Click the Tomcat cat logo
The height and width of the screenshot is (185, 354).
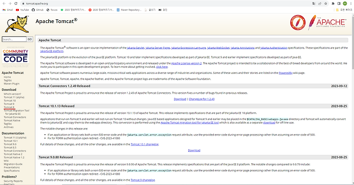[17, 24]
